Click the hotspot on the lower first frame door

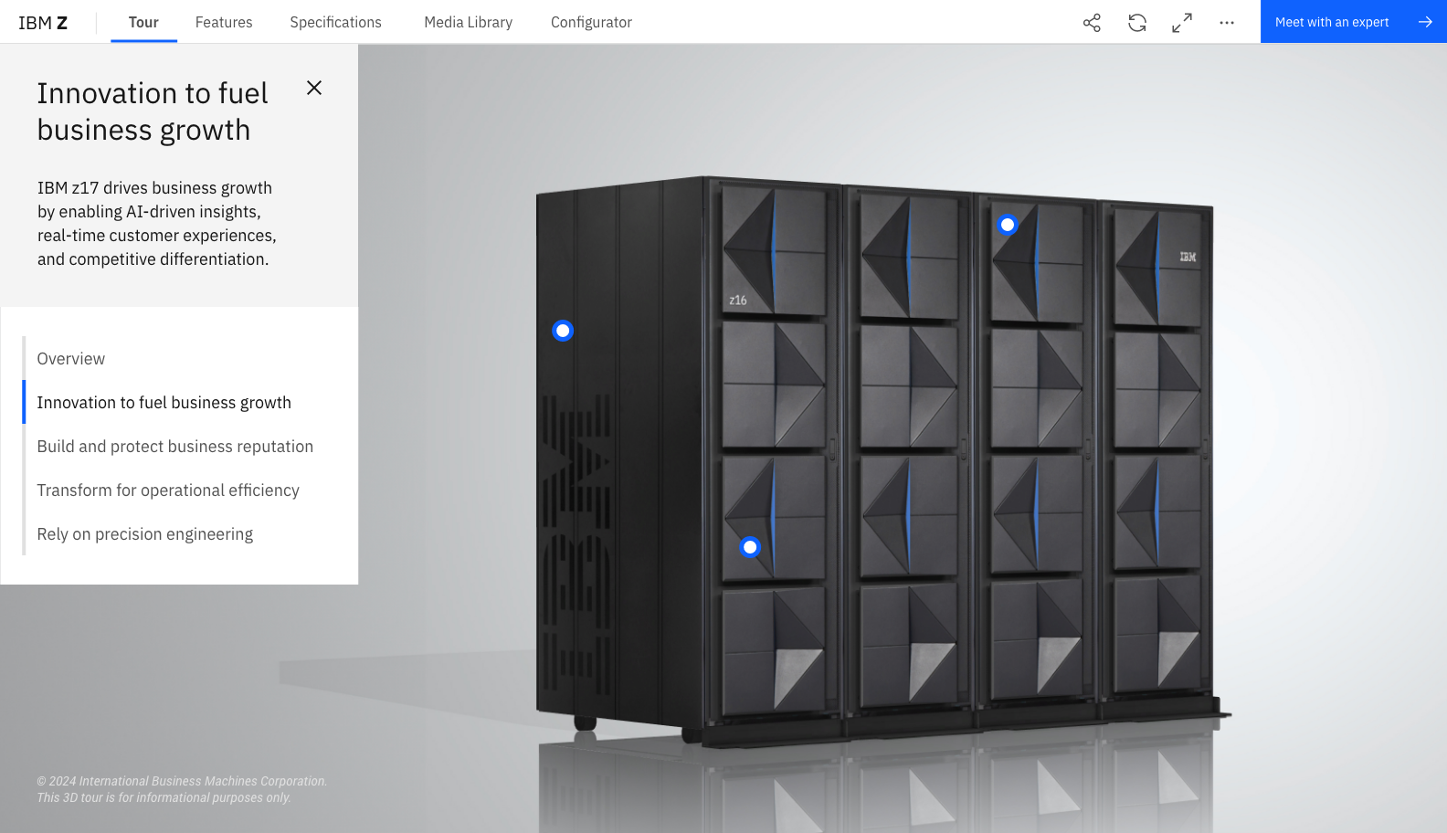(750, 547)
